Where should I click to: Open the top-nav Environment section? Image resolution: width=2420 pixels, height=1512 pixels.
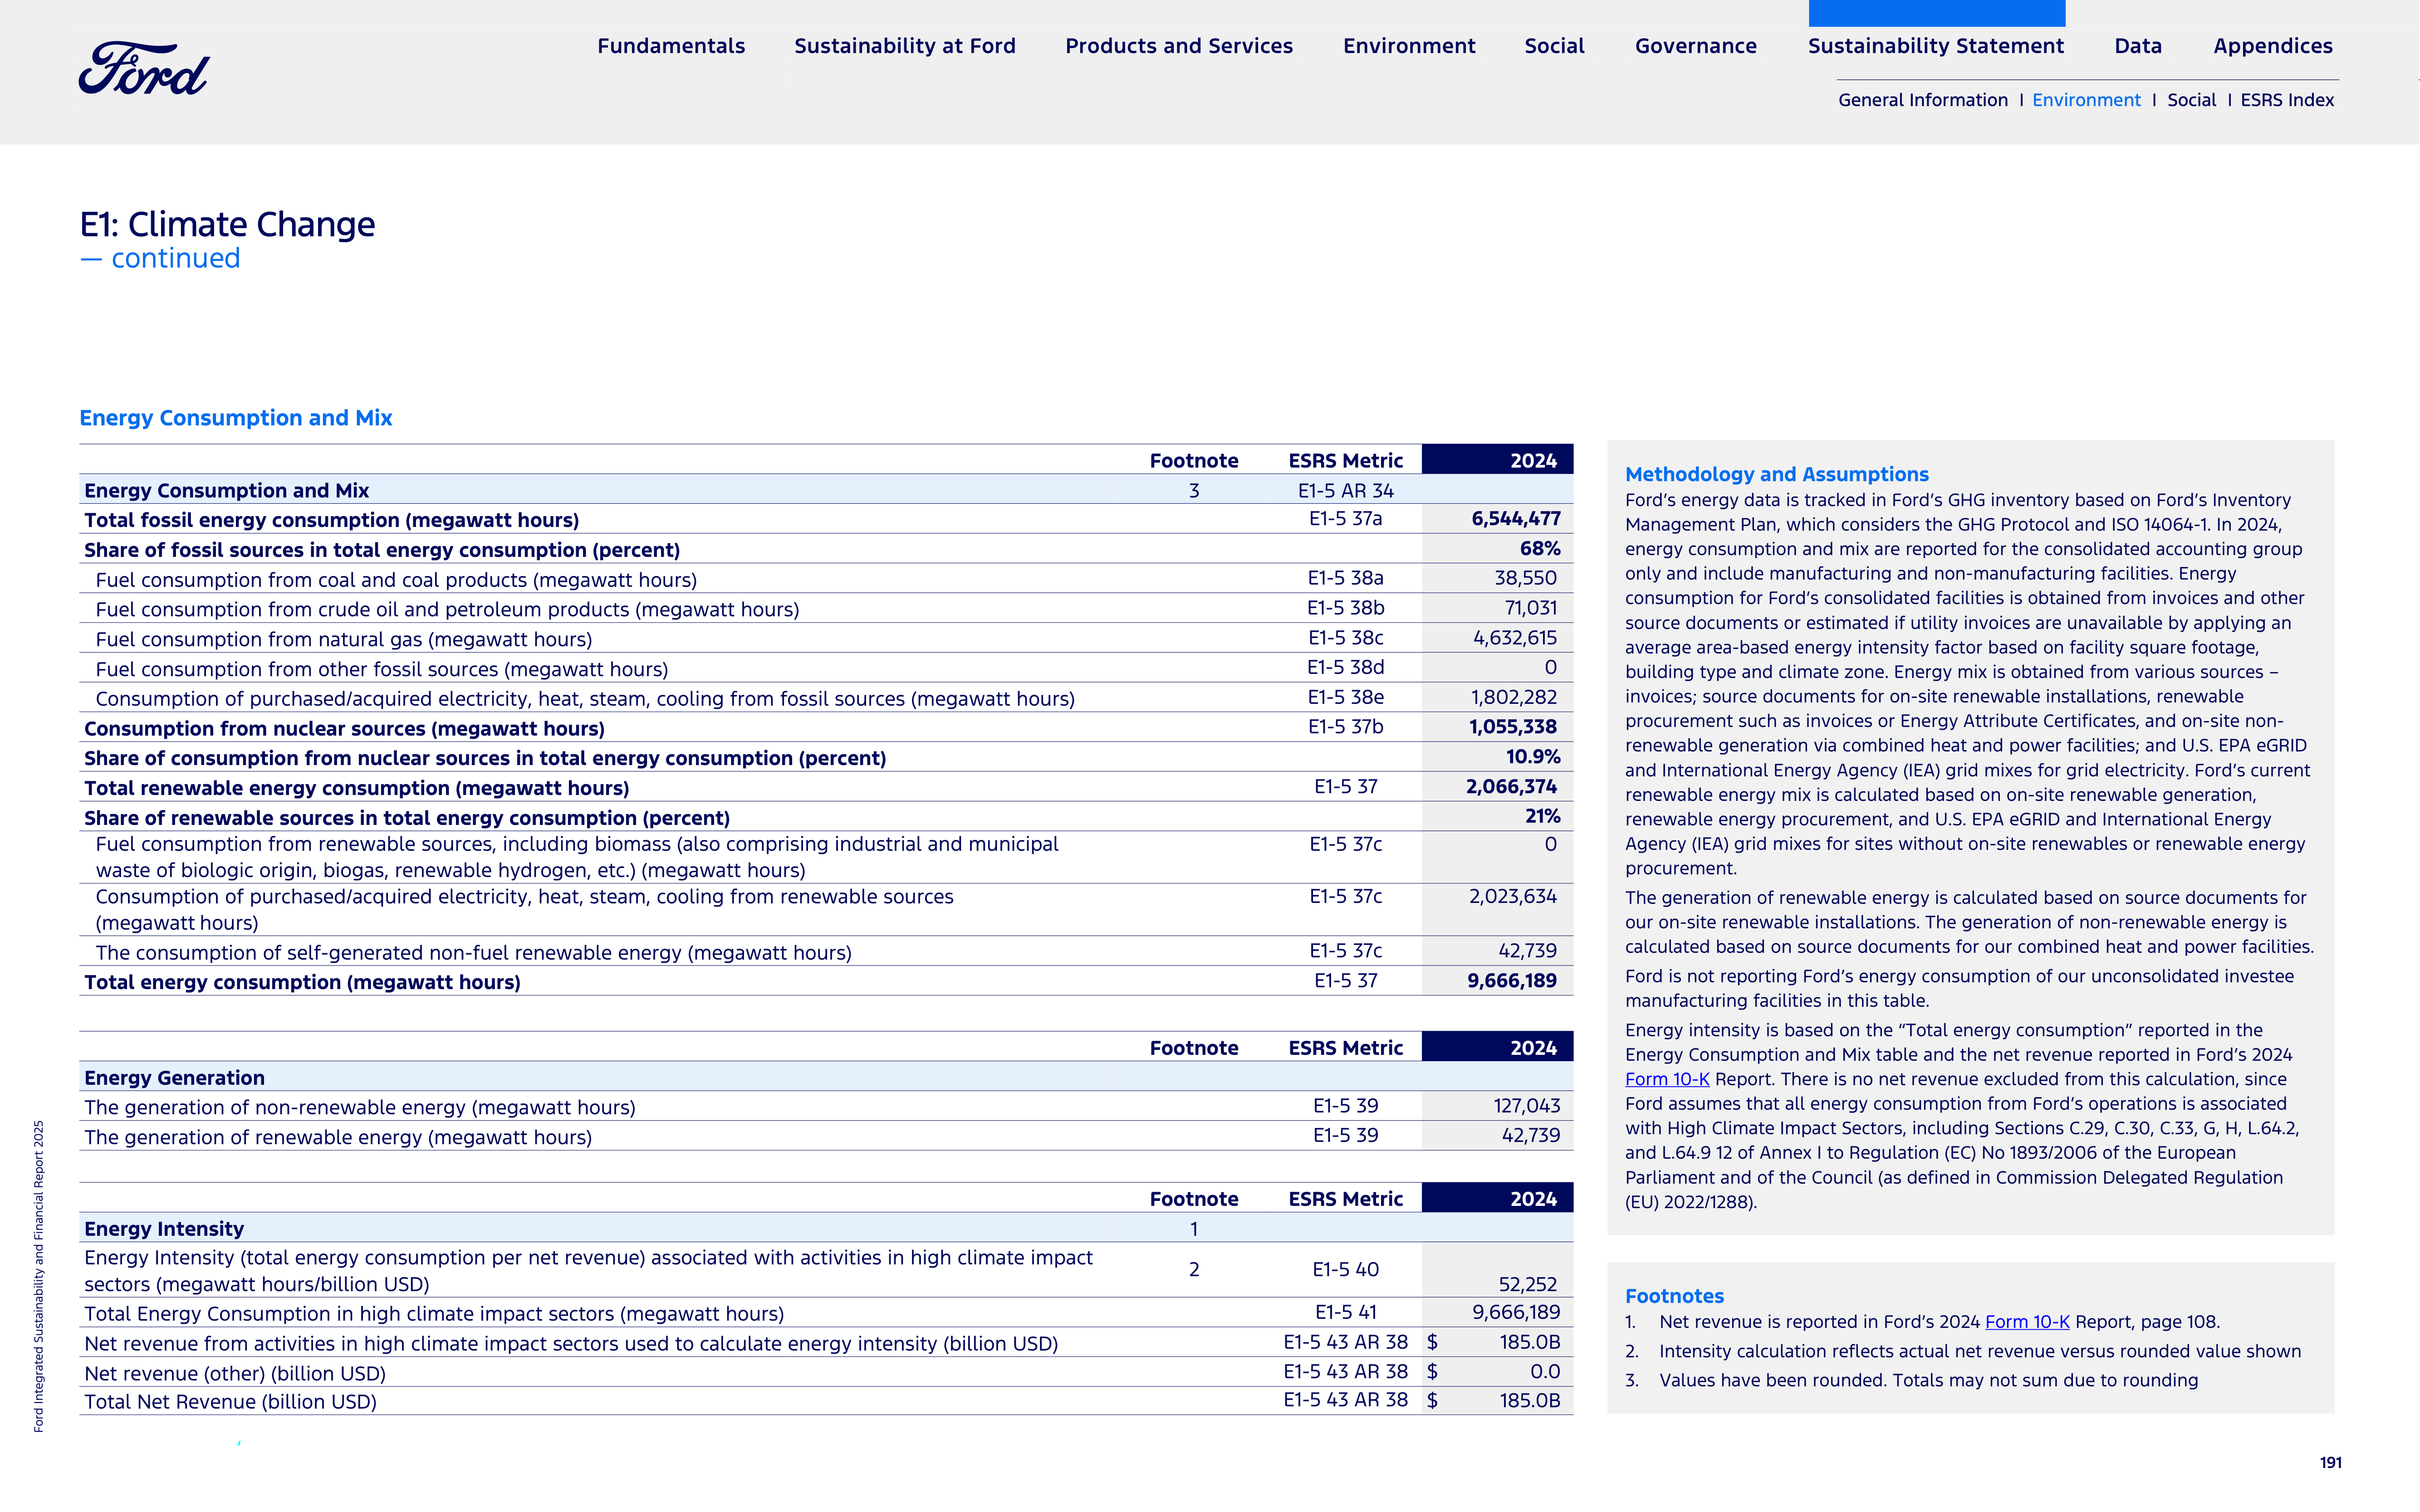pyautogui.click(x=1409, y=46)
